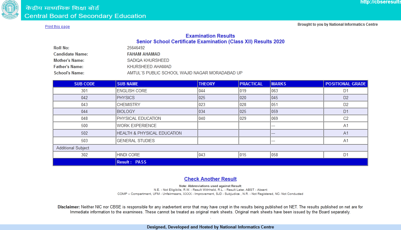Click the THEORY column header
This screenshot has width=401, height=230.
(218, 84)
